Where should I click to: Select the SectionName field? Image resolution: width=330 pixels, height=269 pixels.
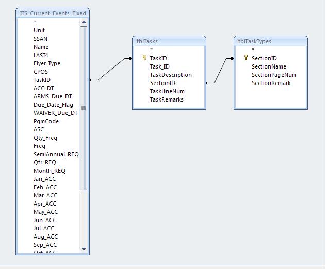[x=269, y=66]
